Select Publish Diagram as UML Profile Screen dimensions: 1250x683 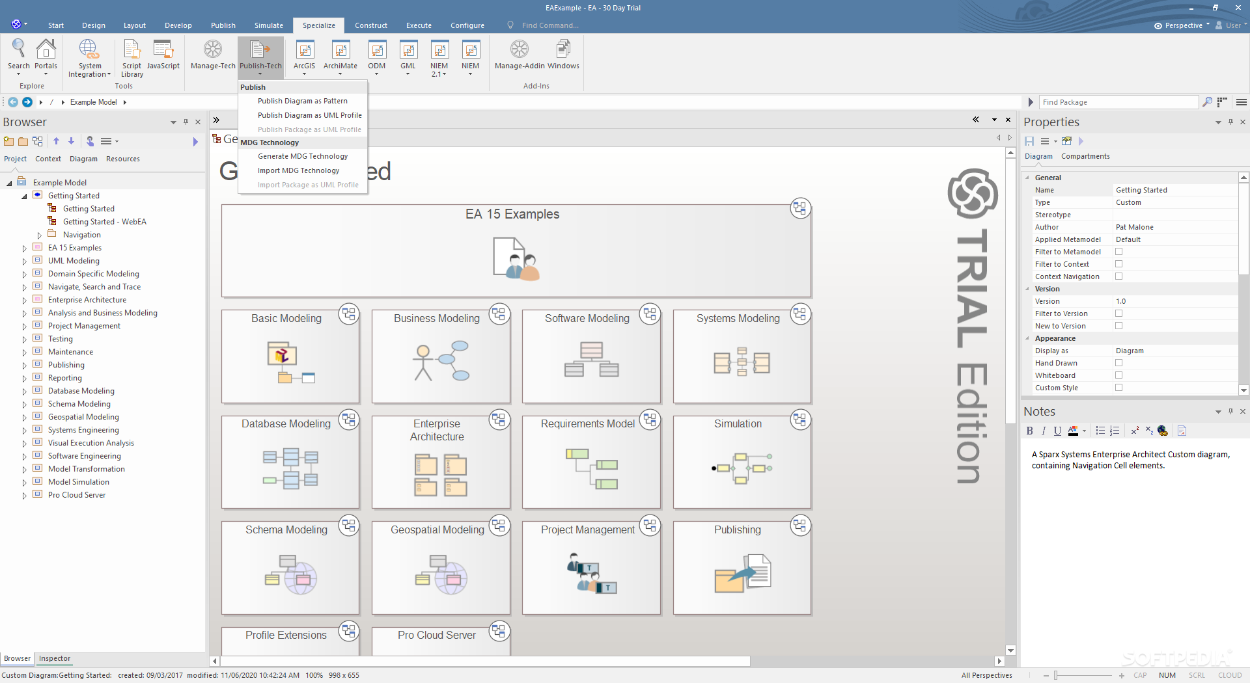coord(309,115)
